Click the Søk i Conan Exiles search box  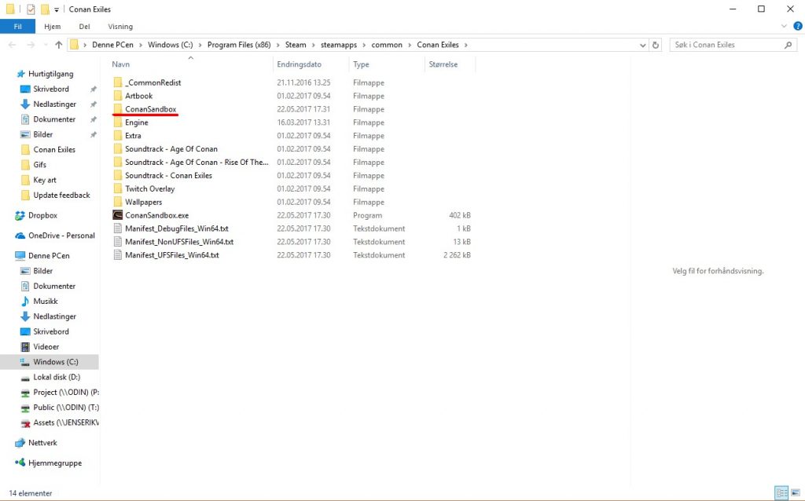point(727,46)
